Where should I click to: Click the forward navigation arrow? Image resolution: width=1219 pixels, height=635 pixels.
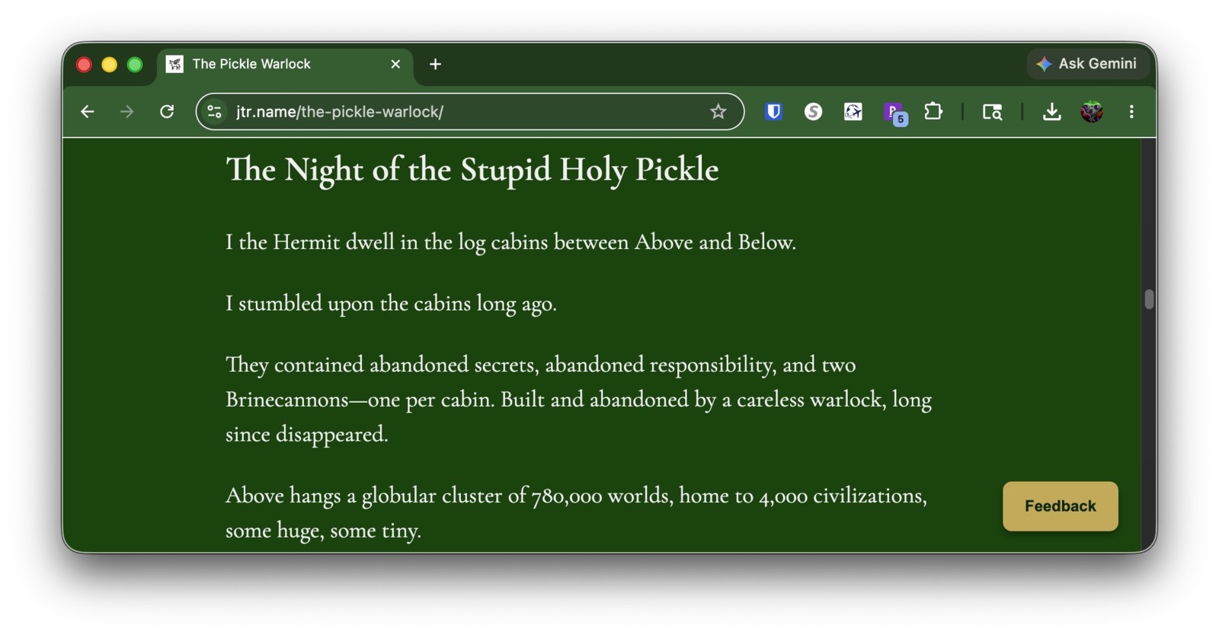coord(127,112)
